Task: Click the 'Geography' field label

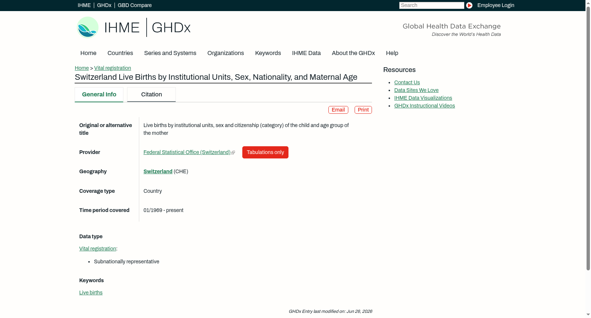Action: tap(93, 172)
